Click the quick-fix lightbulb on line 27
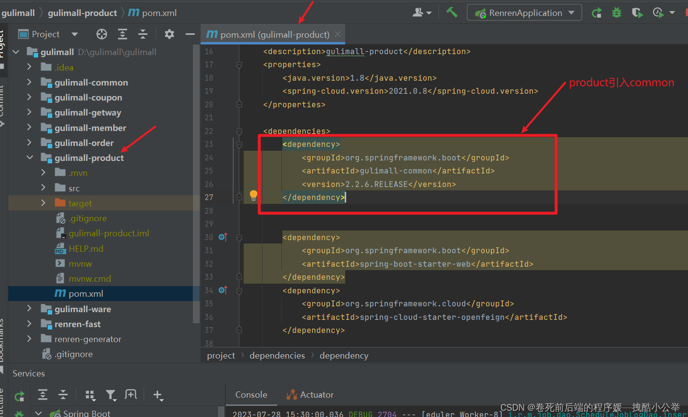The height and width of the screenshot is (417, 688). (253, 195)
